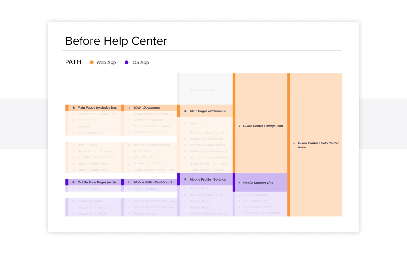Click the cursor icon beside Guide Center | Help Center

pos(294,143)
